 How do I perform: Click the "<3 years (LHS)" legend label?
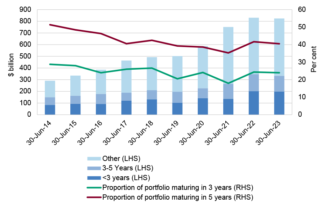coord(126,178)
